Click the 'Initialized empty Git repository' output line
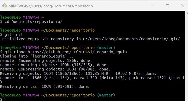188x101 pixels. point(90,39)
